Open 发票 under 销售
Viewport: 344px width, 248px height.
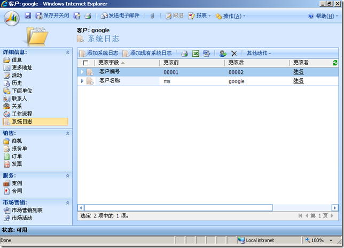13,164
